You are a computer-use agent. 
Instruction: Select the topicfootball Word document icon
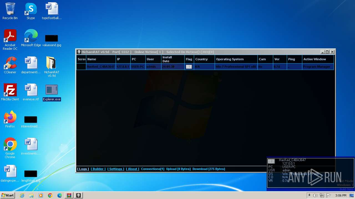tap(52, 11)
